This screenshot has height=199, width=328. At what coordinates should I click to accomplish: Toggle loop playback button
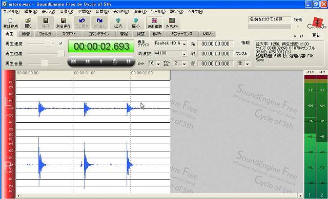115,61
